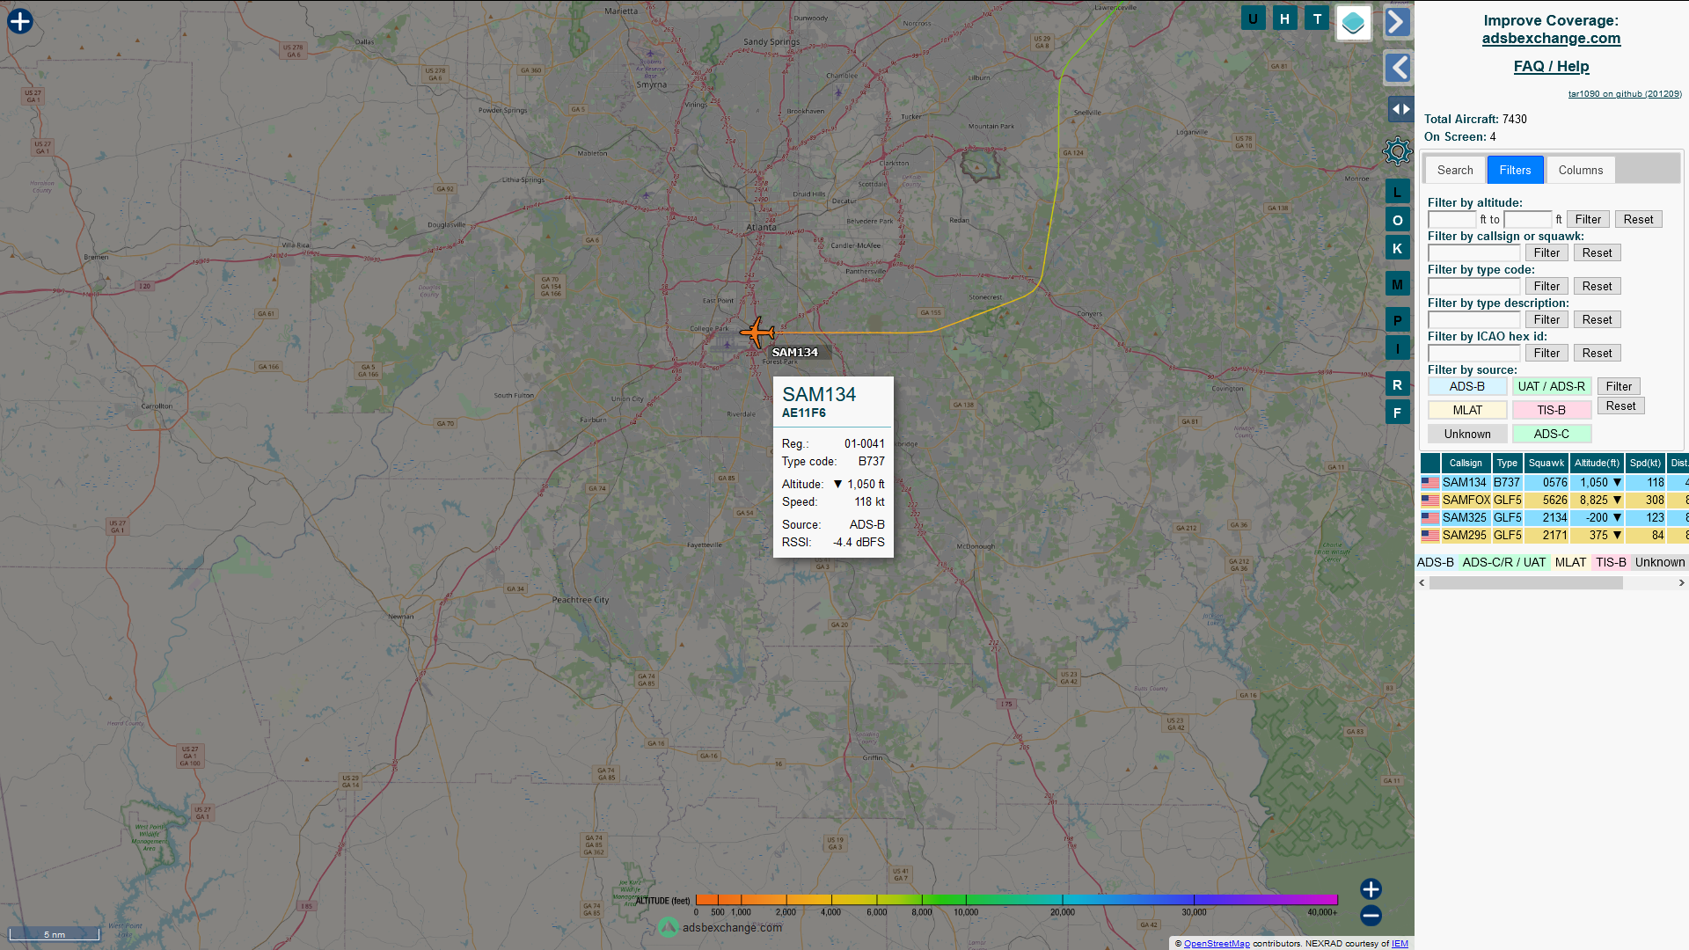The width and height of the screenshot is (1689, 950).
Task: Click the callsign or squawk input field
Action: (x=1473, y=252)
